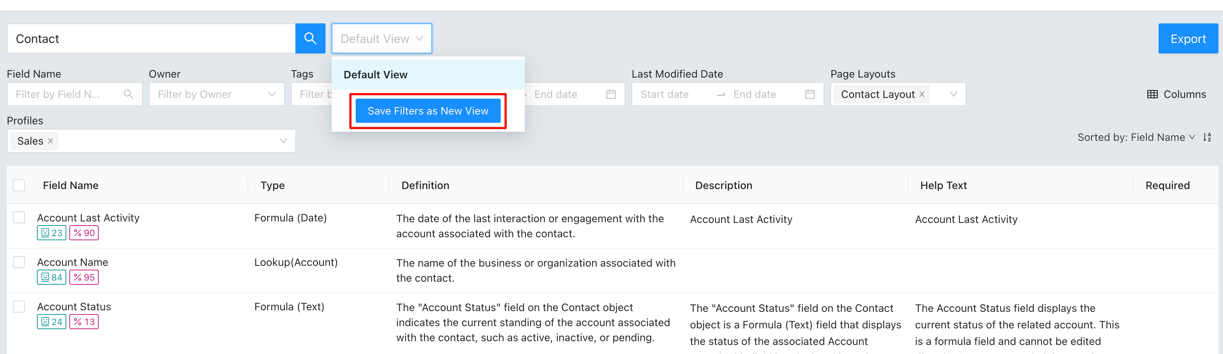The height and width of the screenshot is (354, 1223).
Task: Open the Filter by Owner dropdown
Action: coord(217,94)
